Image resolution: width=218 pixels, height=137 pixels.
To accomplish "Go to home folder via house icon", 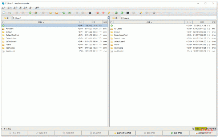I will point(36,13).
